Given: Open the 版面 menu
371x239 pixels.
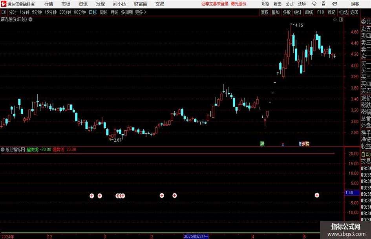Looking at the screenshot, I should 277,4.
